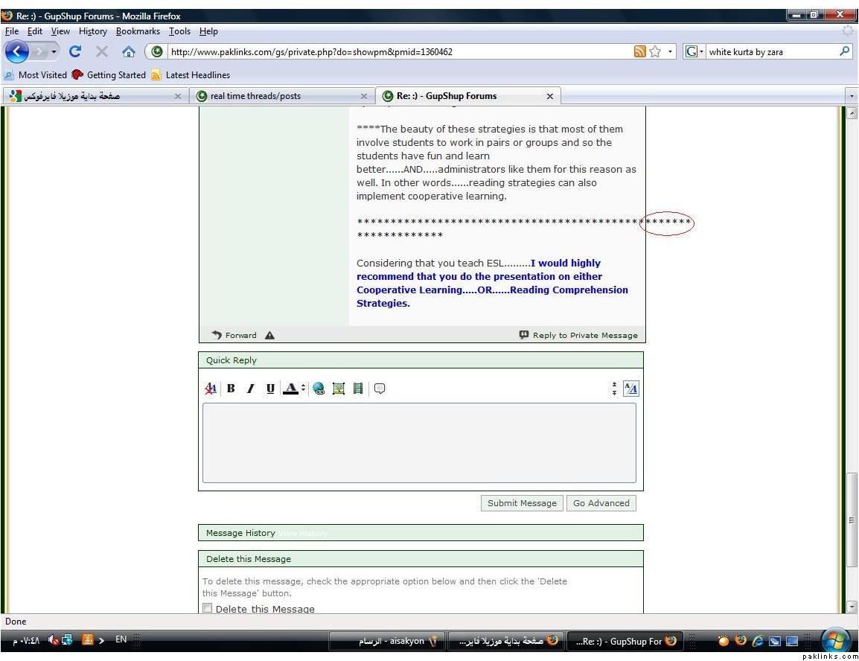The height and width of the screenshot is (661, 859).
Task: Open the search engine selector dropdown
Action: 694,52
